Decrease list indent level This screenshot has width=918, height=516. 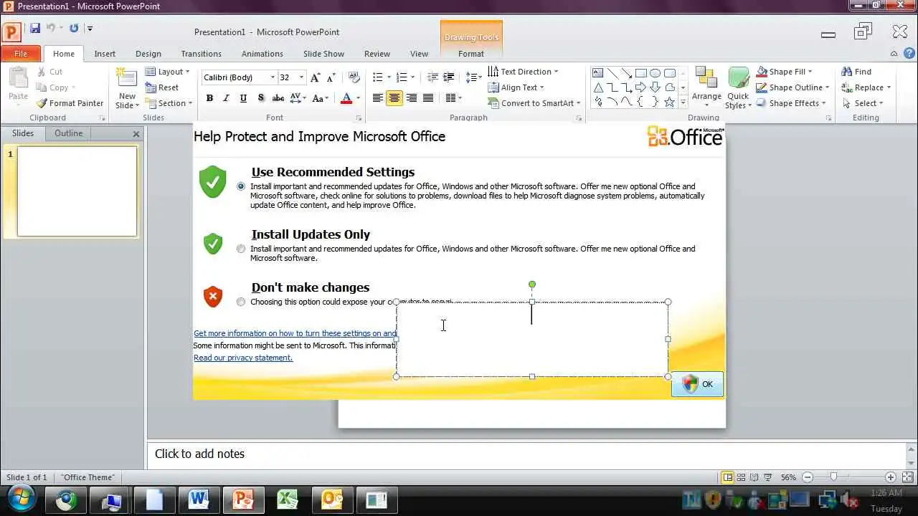pos(432,77)
